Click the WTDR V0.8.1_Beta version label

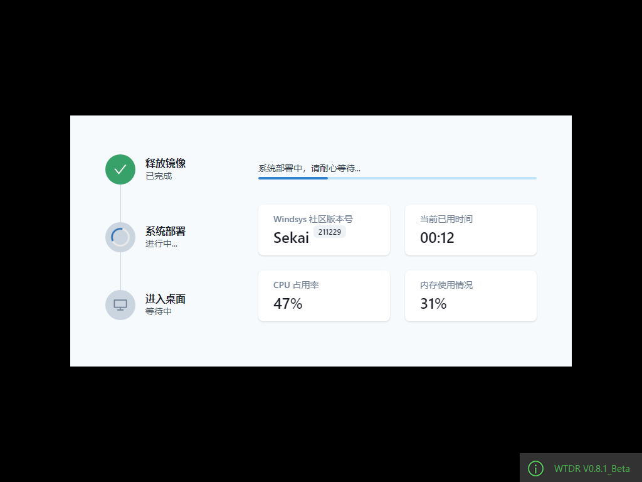click(592, 469)
